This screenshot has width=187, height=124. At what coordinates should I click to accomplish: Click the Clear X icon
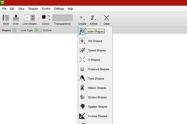coord(106,18)
